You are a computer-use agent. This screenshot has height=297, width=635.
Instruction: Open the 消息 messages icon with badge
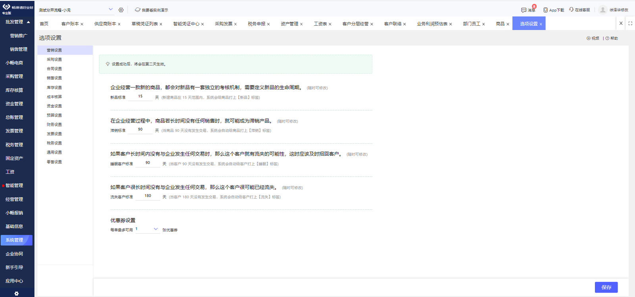point(523,10)
